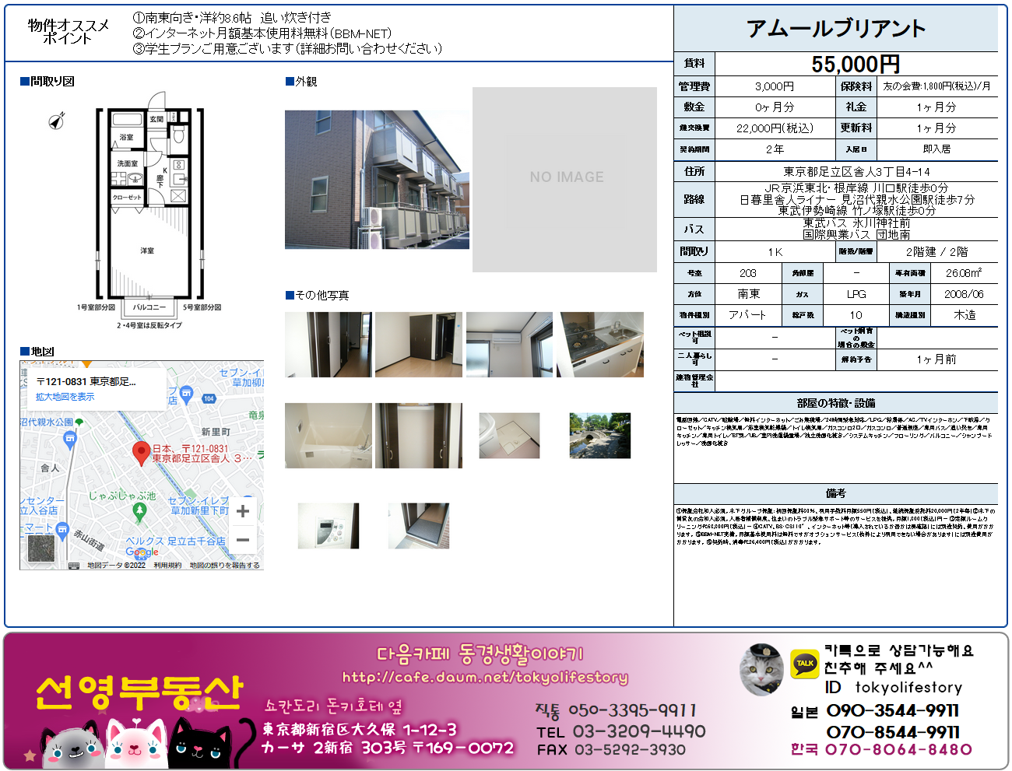Click the gray cartoon cat in banner
Screen dimensions: 1012x771
[x=72, y=745]
